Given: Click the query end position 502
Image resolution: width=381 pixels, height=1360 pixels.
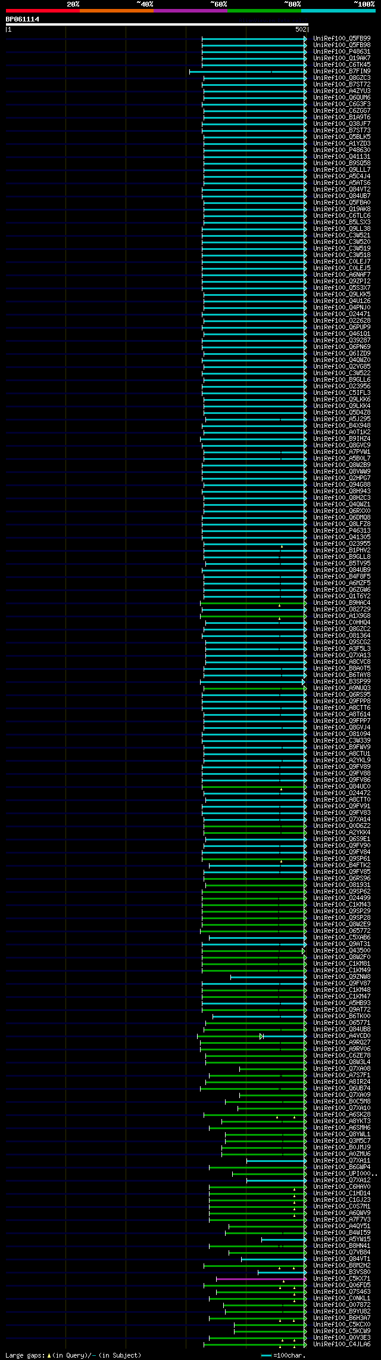Looking at the screenshot, I should coord(301,29).
